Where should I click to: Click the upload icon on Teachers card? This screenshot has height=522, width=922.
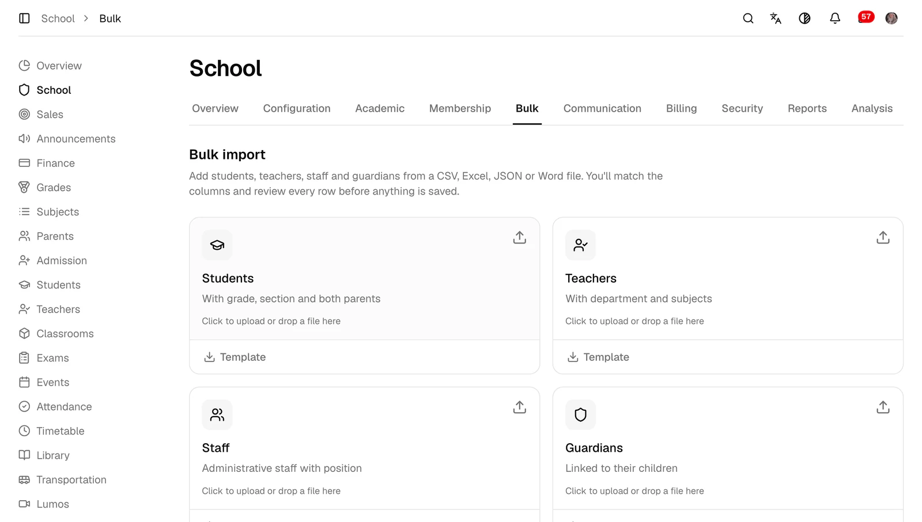point(883,238)
